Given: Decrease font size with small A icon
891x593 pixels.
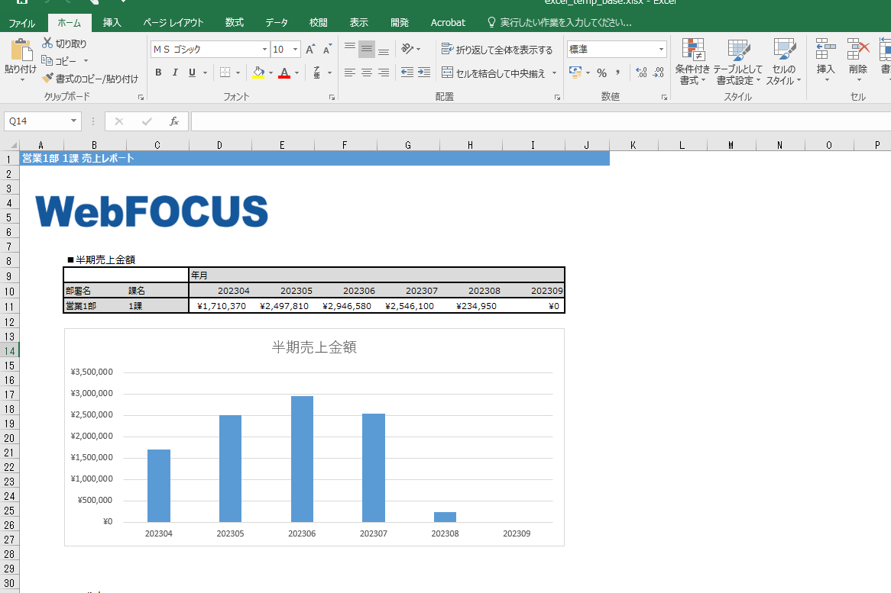Looking at the screenshot, I should pyautogui.click(x=327, y=50).
